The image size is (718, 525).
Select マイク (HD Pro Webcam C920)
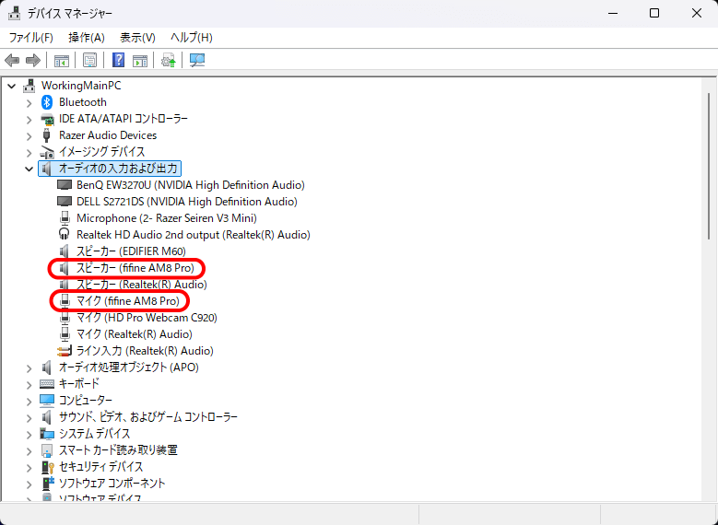(x=147, y=318)
